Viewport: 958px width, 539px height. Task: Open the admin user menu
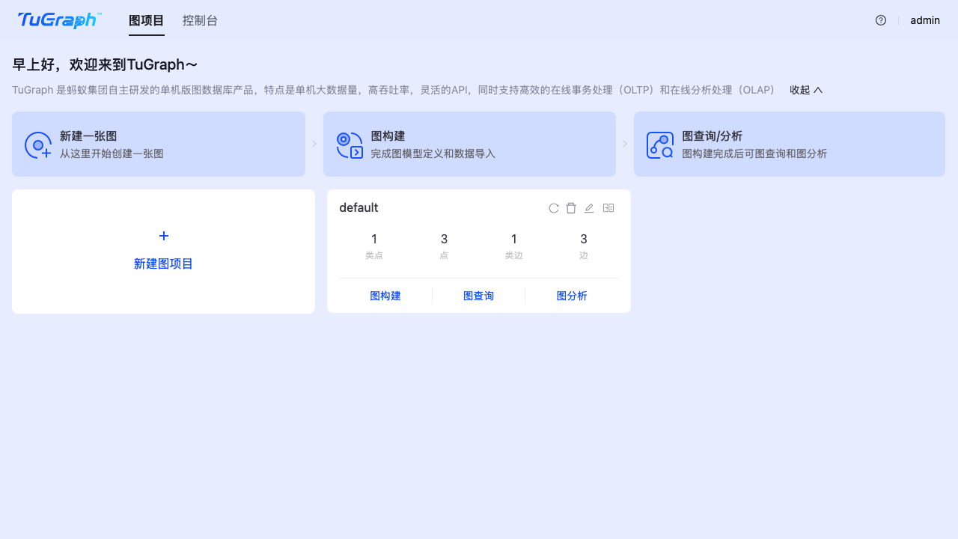[x=925, y=20]
